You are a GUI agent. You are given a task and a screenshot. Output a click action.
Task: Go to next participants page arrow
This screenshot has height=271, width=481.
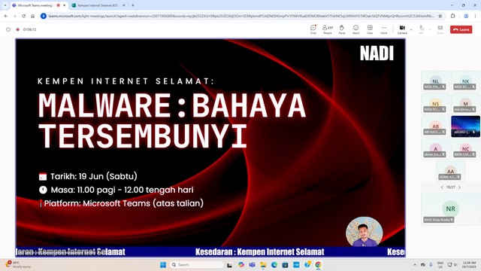click(x=459, y=187)
